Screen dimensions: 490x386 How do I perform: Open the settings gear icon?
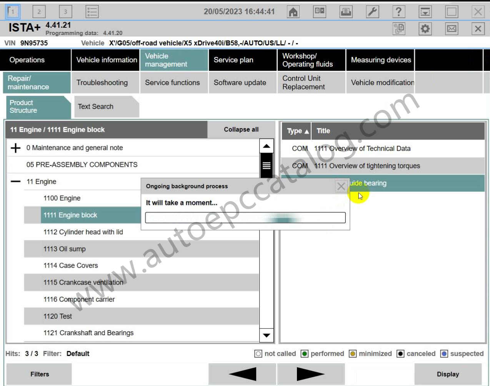(x=425, y=29)
